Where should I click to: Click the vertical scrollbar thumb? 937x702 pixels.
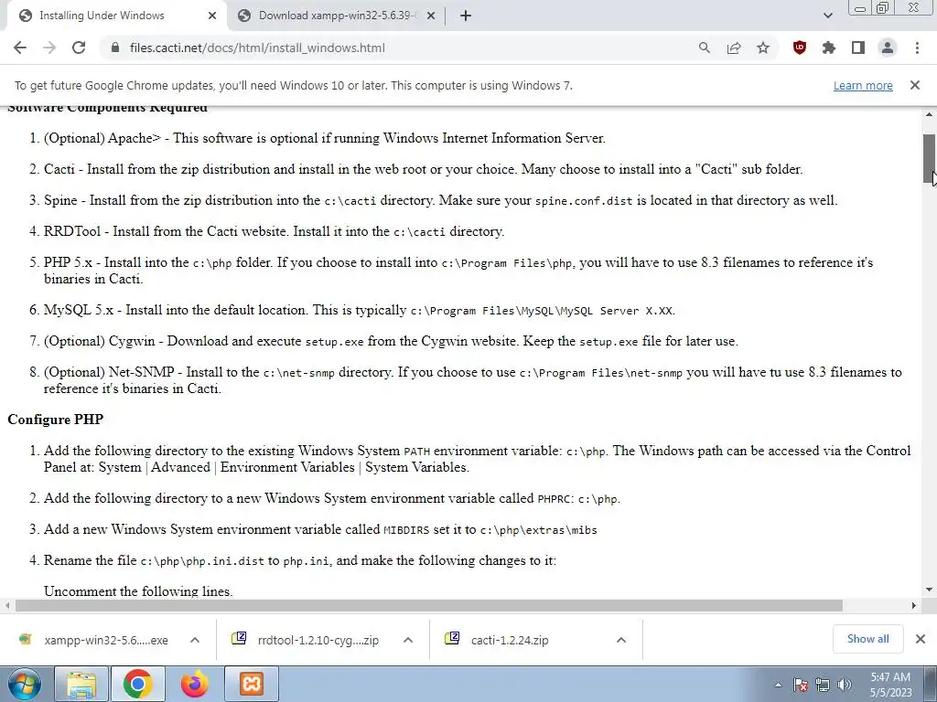(930, 159)
